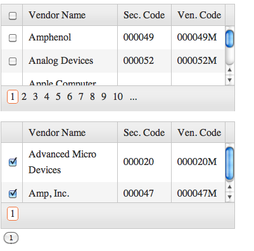Uncheck the Advanced Micro Devices checkbox
The image size is (254, 251).
click(13, 162)
